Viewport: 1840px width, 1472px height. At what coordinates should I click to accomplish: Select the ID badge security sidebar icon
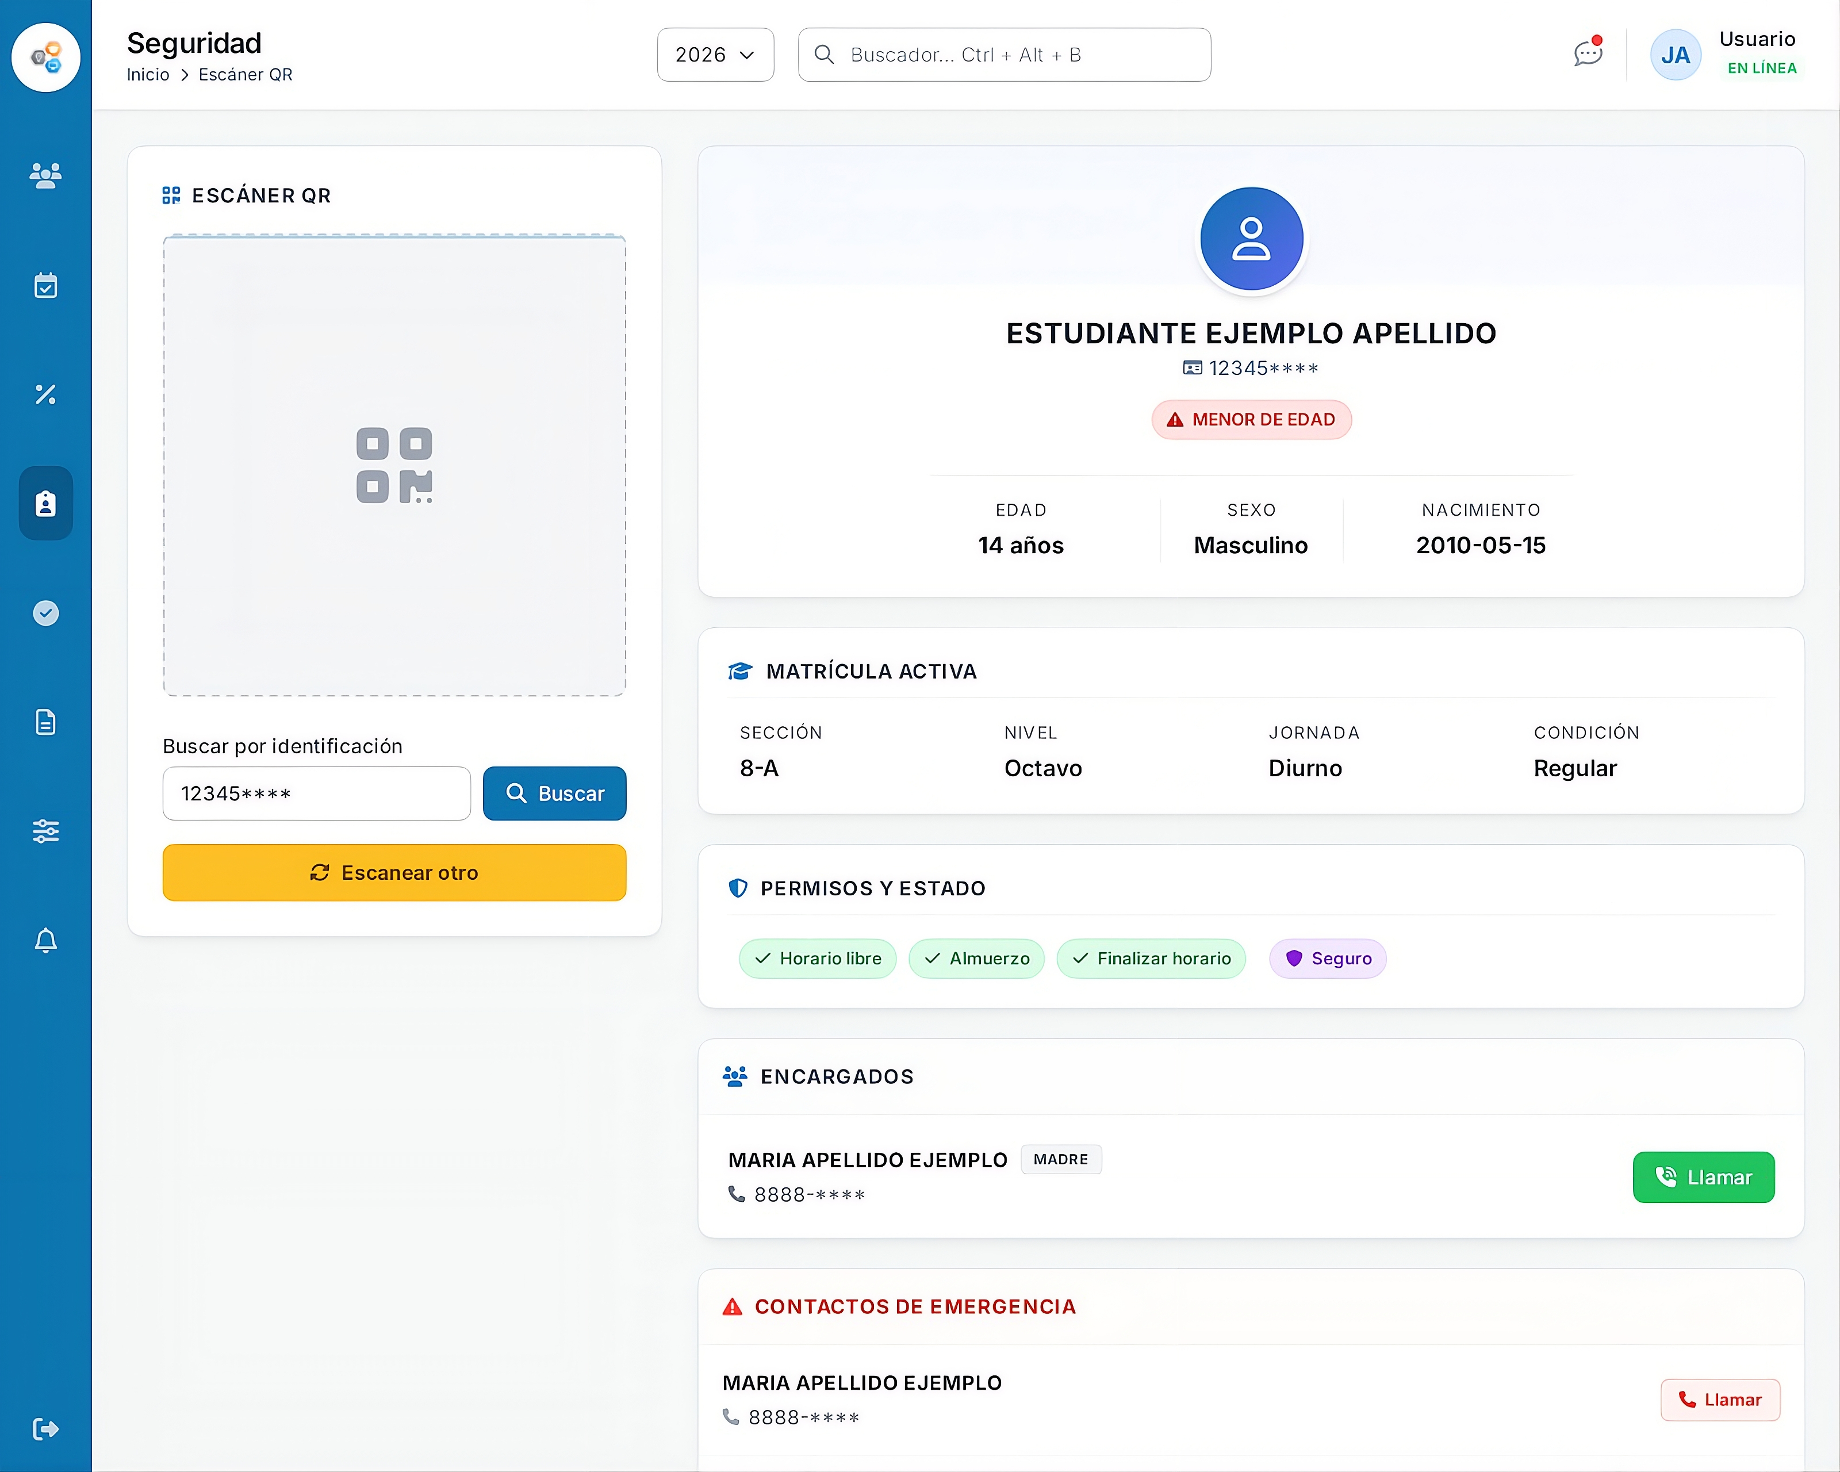click(46, 504)
